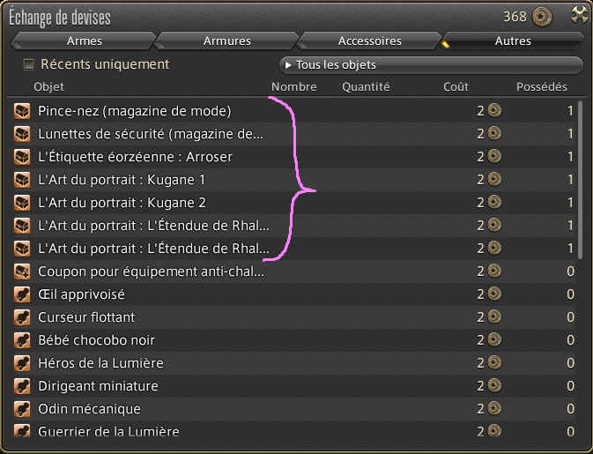Select L'Art du portrait : Kugane 2
593x454 pixels.
point(122,203)
